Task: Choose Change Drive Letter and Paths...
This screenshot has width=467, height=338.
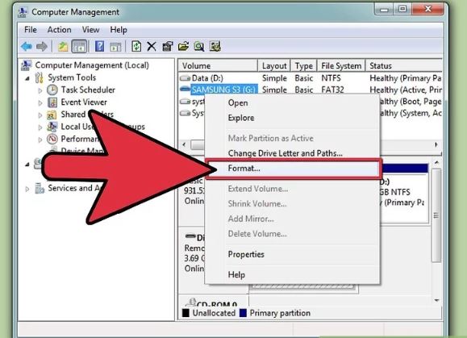Action: pos(285,153)
